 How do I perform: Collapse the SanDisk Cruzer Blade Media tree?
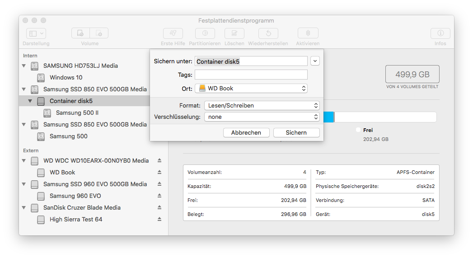[x=24, y=208]
